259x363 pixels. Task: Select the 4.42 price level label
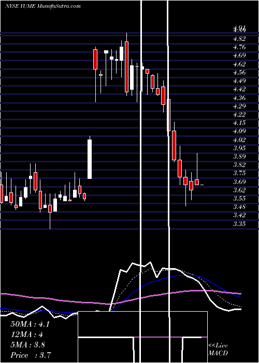(x=239, y=89)
